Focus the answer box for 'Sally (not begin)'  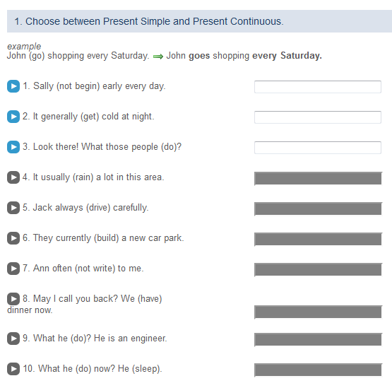coord(318,87)
